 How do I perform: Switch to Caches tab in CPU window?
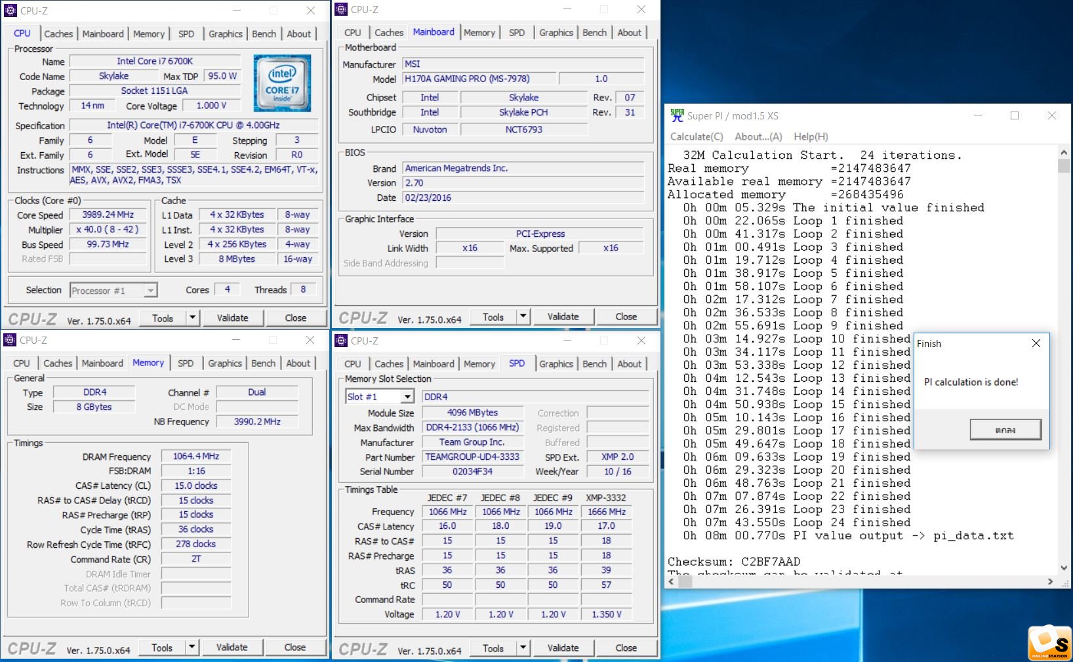[x=58, y=33]
